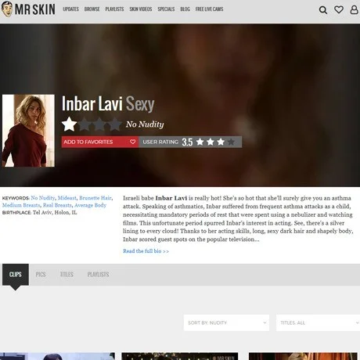Expand the Sort By: Nudity dropdown
This screenshot has width=360, height=360.
click(x=226, y=322)
